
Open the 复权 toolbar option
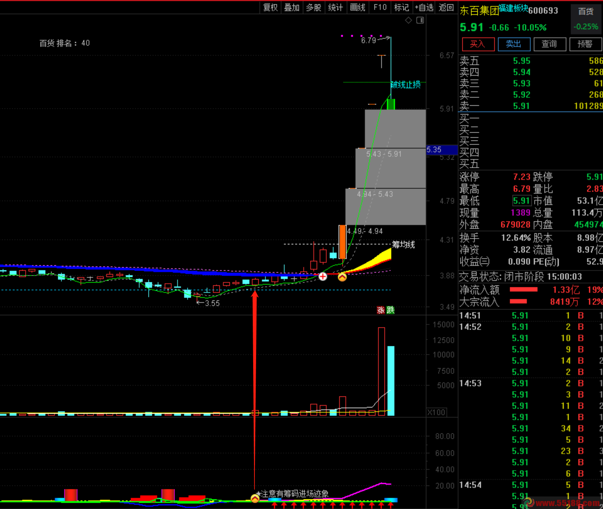click(x=270, y=7)
